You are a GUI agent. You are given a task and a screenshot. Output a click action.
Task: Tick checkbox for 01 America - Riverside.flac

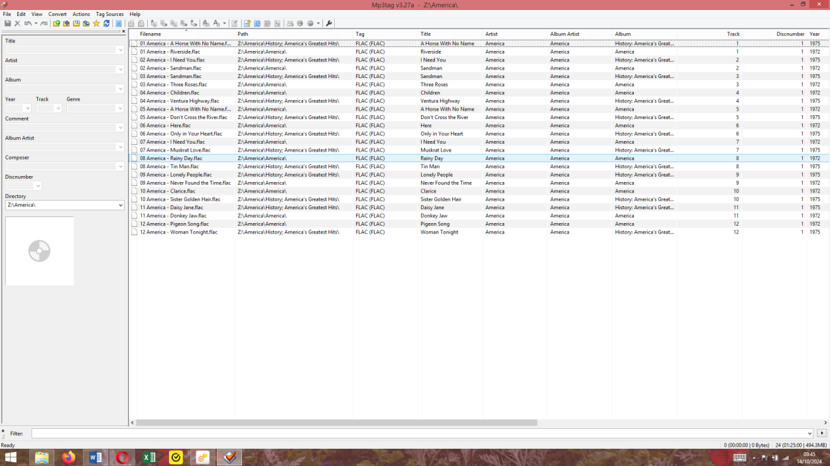click(x=134, y=52)
